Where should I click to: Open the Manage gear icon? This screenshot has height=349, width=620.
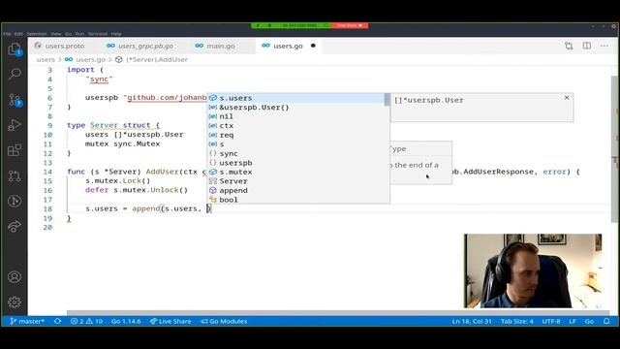tap(15, 301)
